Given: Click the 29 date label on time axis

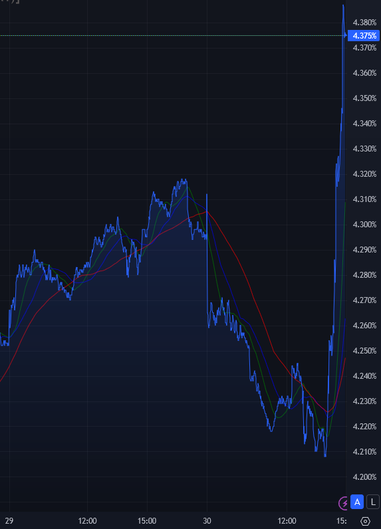Looking at the screenshot, I should click(9, 521).
